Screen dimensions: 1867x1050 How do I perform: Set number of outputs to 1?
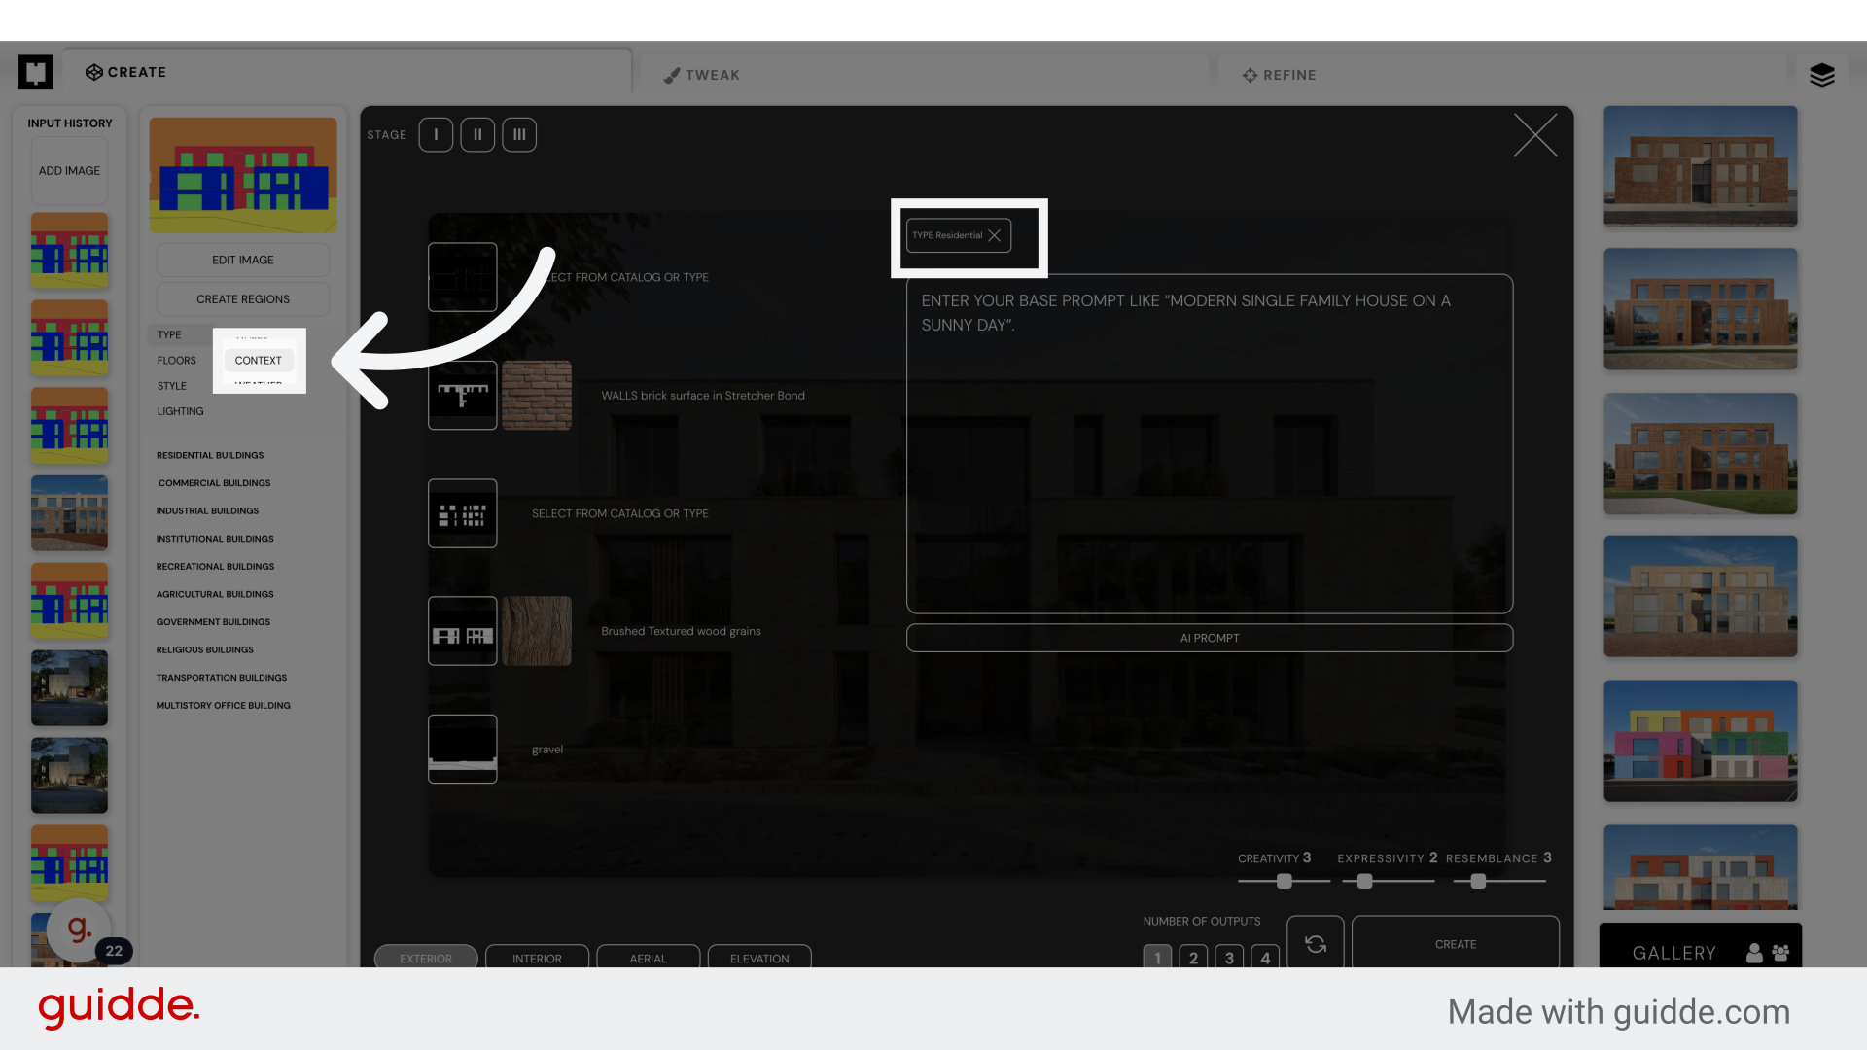click(x=1157, y=957)
